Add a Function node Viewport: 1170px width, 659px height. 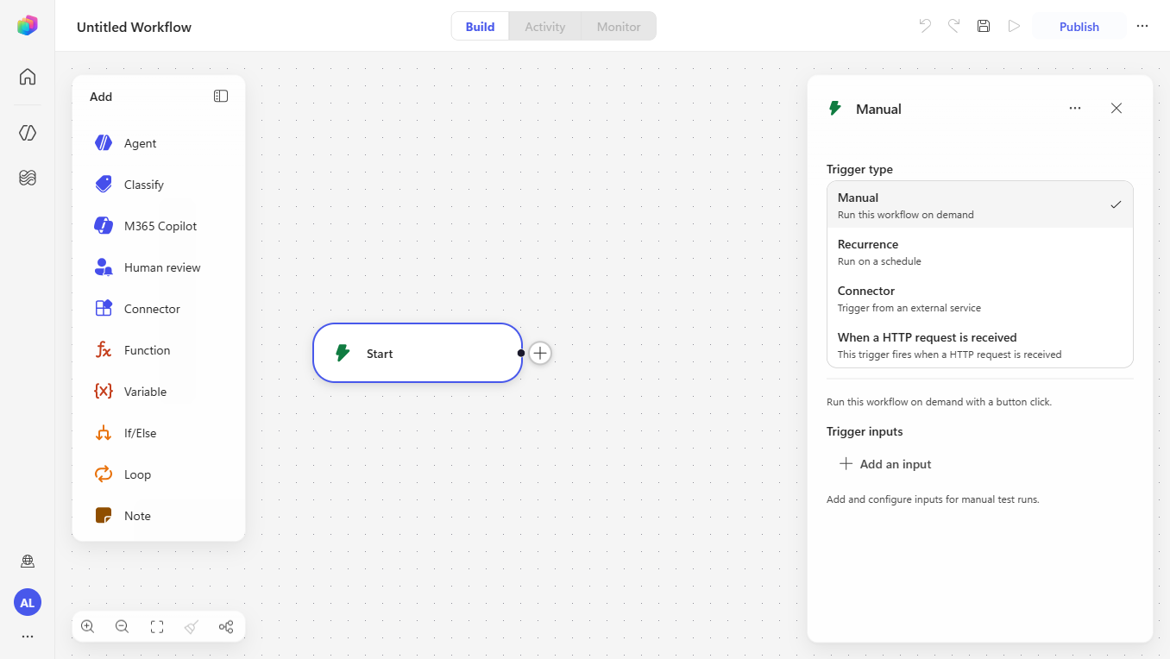click(159, 350)
